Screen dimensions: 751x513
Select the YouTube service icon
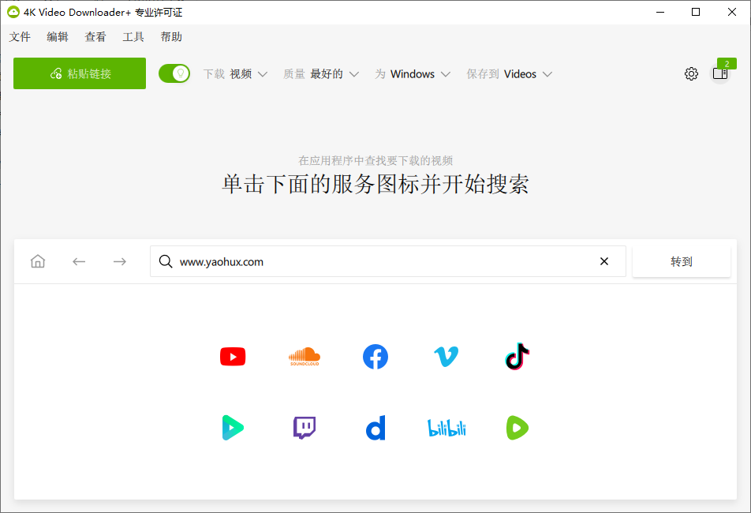point(232,357)
